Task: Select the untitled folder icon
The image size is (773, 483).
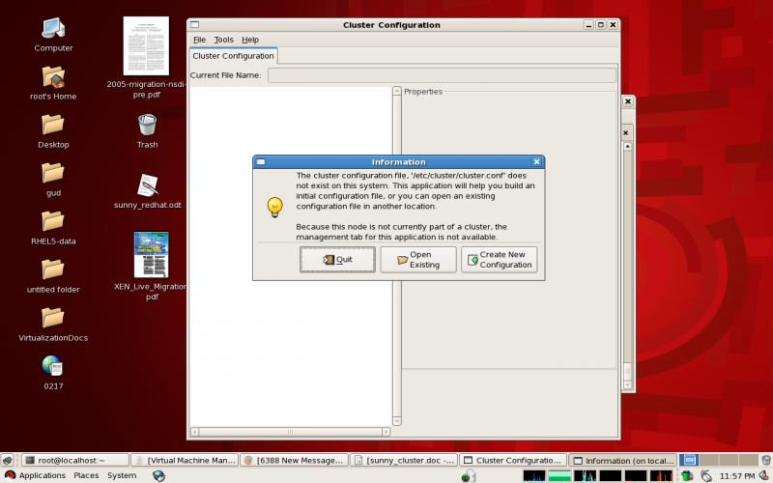Action: 53,270
